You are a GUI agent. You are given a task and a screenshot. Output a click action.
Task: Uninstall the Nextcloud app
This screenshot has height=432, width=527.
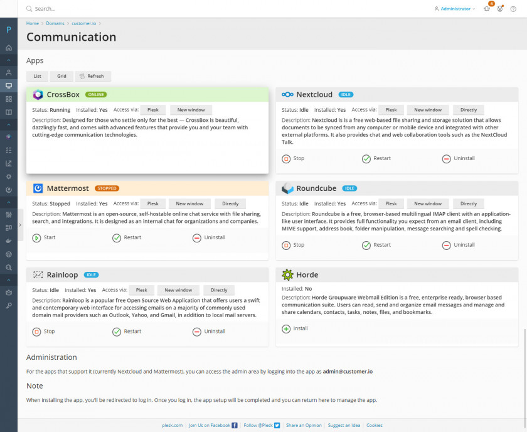(459, 158)
